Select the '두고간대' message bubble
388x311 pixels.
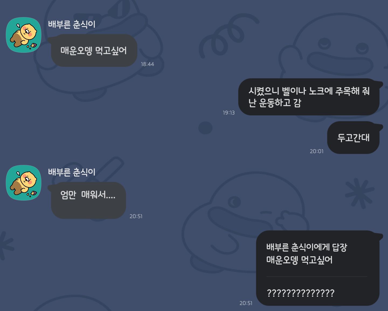[353, 138]
